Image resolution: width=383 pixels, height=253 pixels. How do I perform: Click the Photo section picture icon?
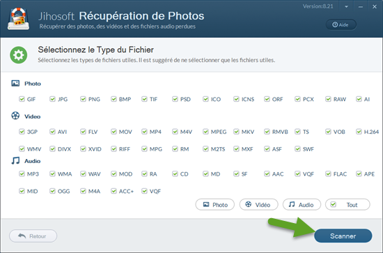pos(15,84)
